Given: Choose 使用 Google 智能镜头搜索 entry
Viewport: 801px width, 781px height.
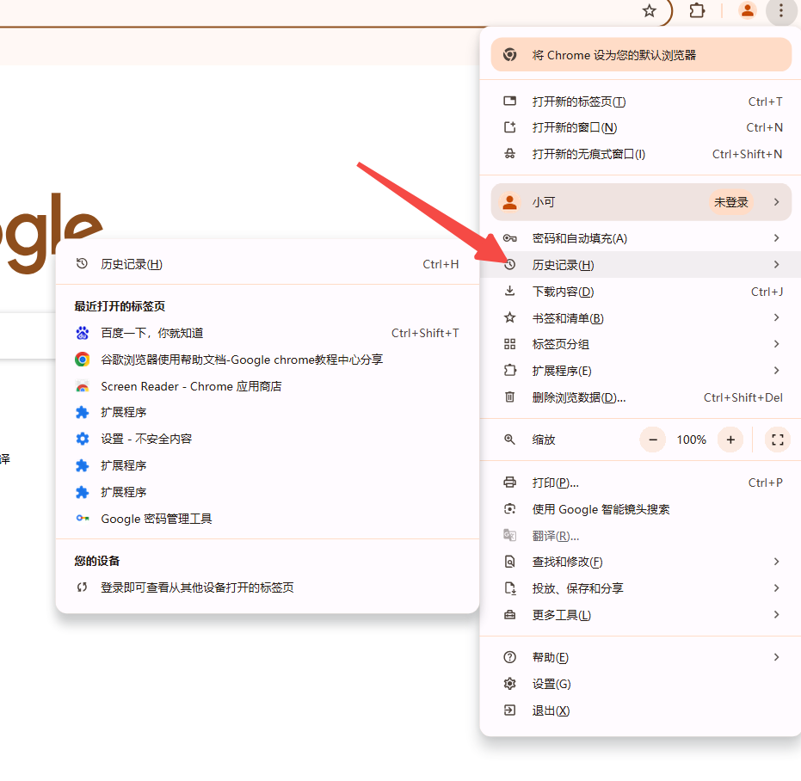Looking at the screenshot, I should tap(641, 508).
